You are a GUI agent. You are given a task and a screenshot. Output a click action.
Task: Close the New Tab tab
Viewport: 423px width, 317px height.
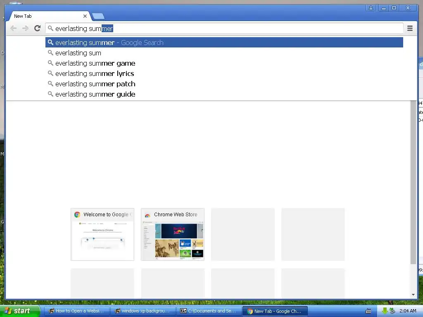click(x=85, y=16)
